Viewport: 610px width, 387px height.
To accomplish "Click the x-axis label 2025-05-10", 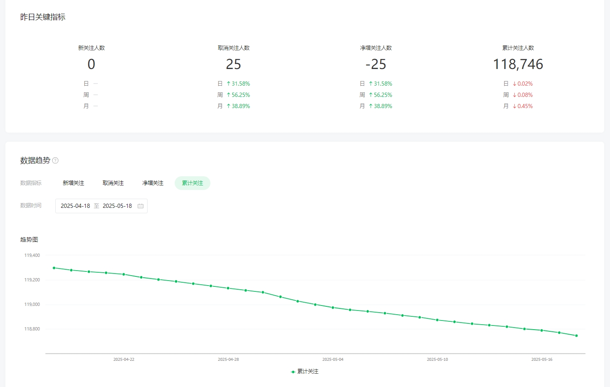I will (437, 360).
